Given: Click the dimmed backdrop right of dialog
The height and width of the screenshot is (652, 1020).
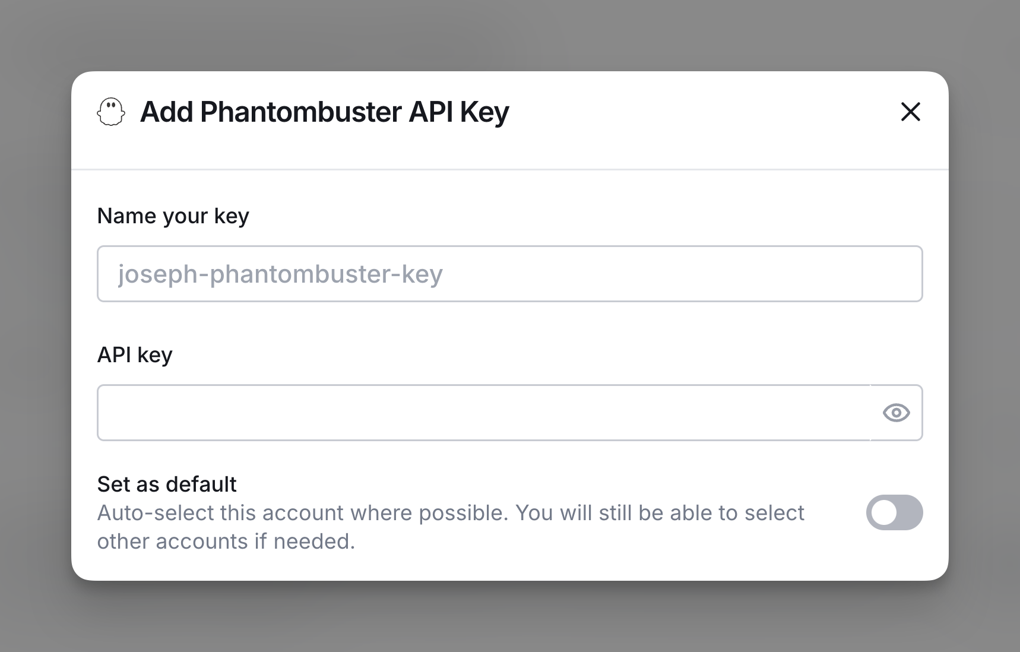Looking at the screenshot, I should (984, 325).
